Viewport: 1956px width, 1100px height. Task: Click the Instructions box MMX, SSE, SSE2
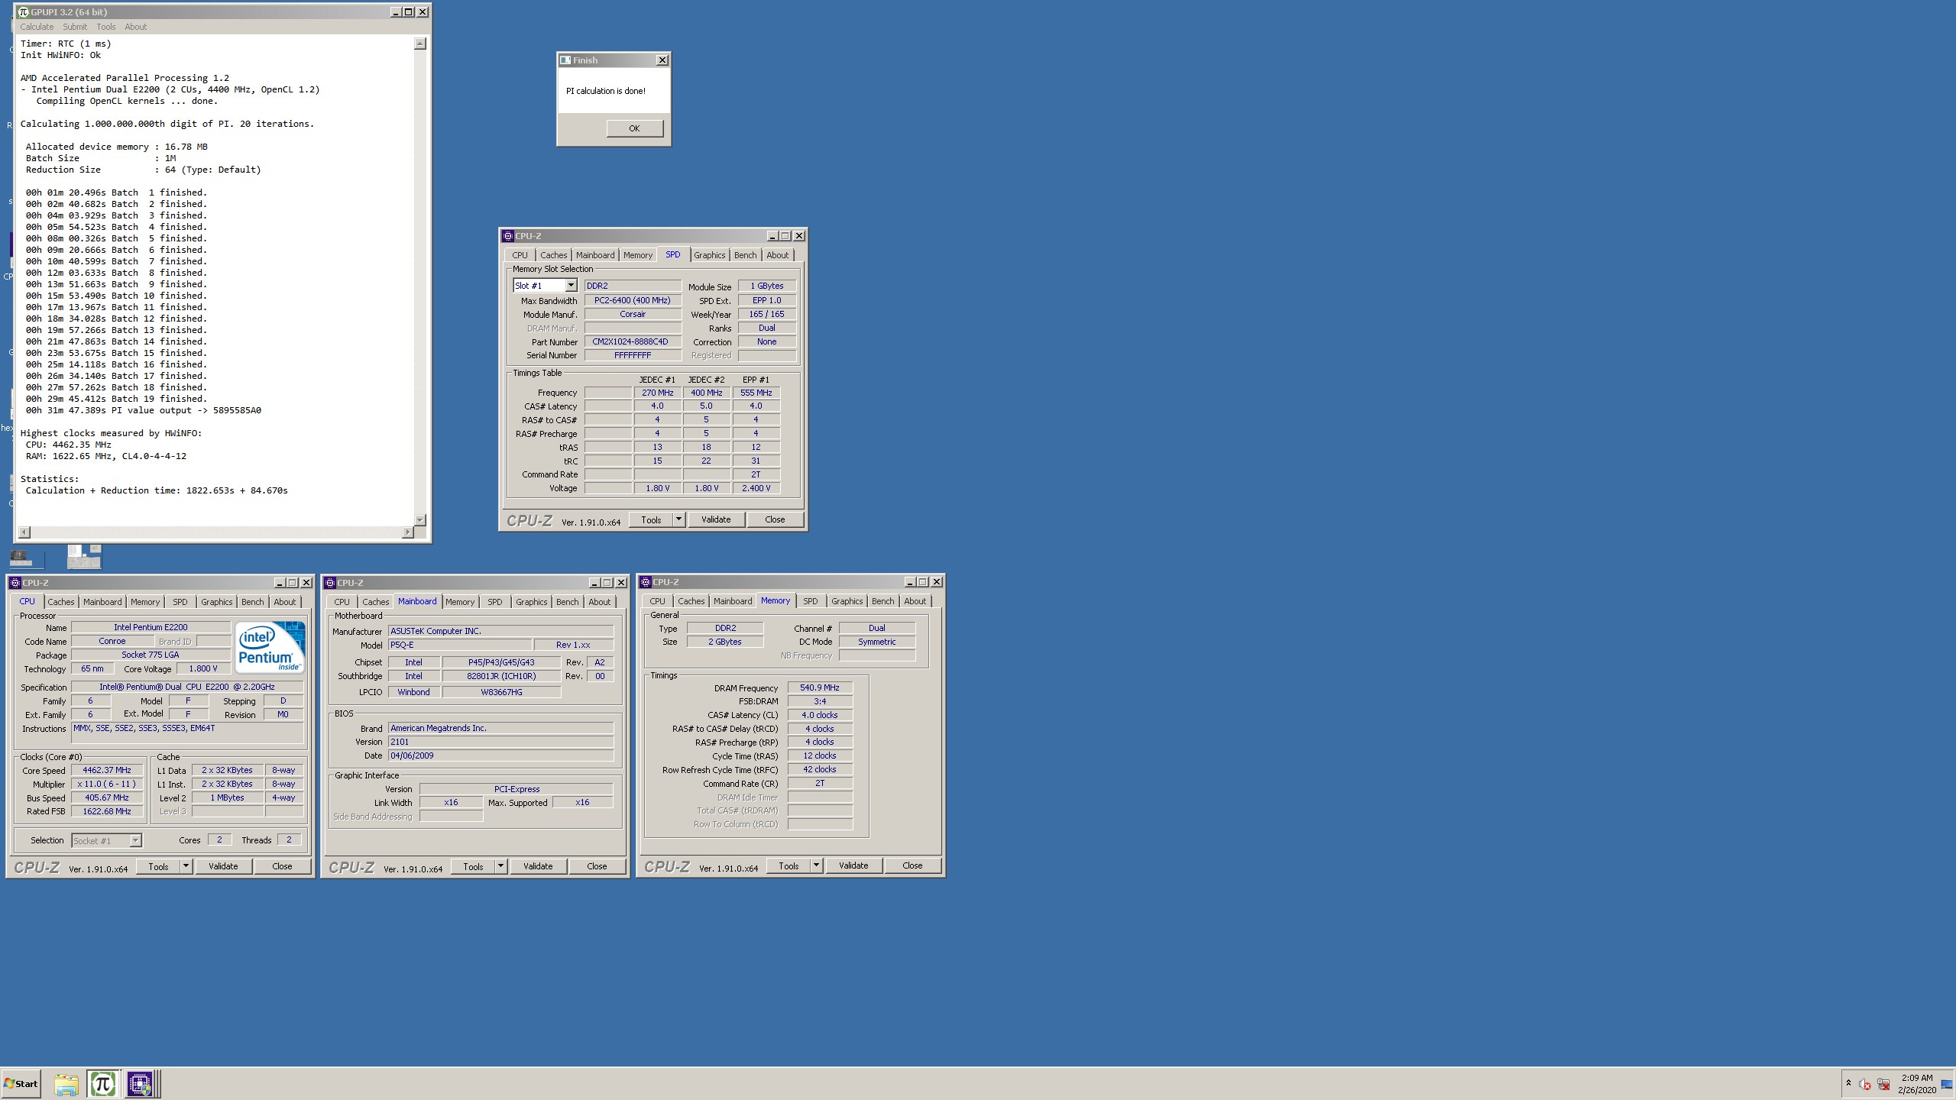pyautogui.click(x=188, y=733)
